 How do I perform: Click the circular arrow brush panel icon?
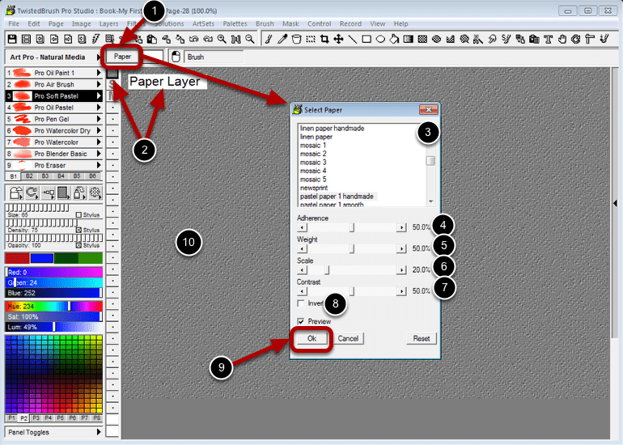click(x=32, y=193)
